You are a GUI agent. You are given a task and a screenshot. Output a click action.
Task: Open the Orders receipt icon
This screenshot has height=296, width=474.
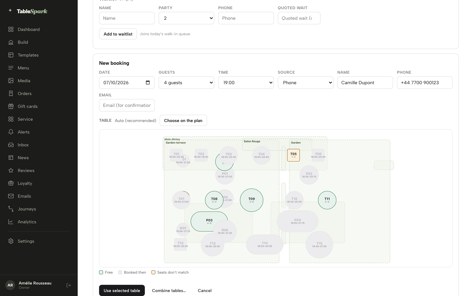coord(11,93)
